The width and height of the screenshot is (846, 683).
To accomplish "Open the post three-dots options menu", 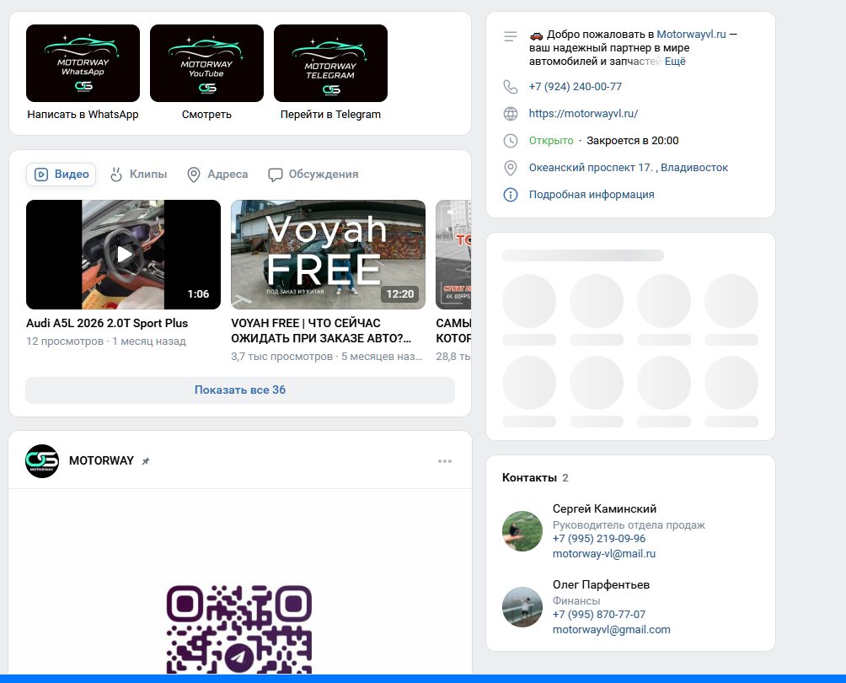I will (445, 461).
